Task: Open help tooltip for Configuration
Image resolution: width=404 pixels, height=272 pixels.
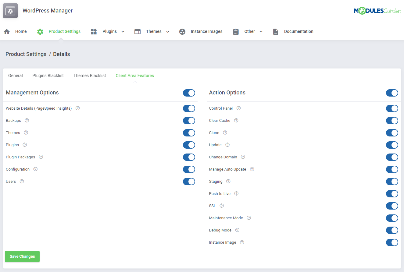Action: point(35,169)
